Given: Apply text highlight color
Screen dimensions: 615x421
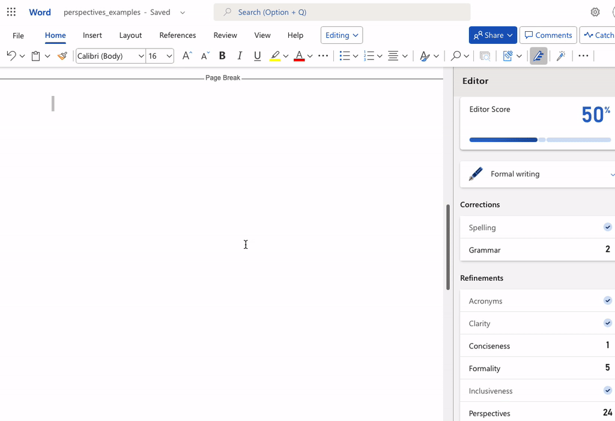Looking at the screenshot, I should [x=275, y=55].
